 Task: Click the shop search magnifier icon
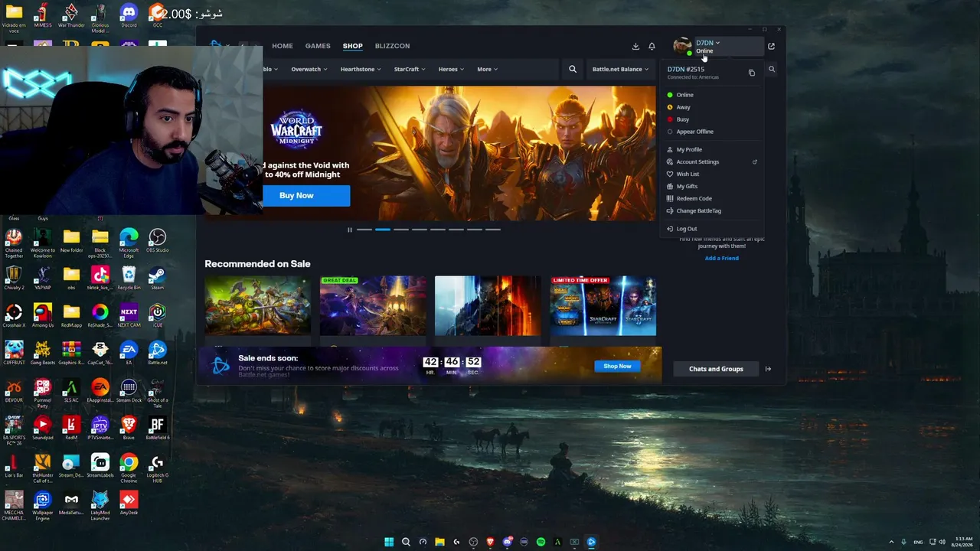click(573, 69)
